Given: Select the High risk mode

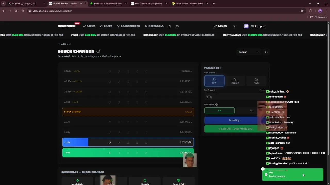Looking at the screenshot, I should click(256, 81).
